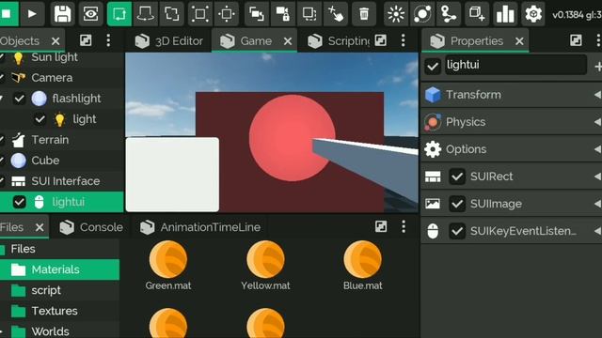The width and height of the screenshot is (602, 338).
Task: Disable the SUIRect component checkbox
Action: click(457, 177)
